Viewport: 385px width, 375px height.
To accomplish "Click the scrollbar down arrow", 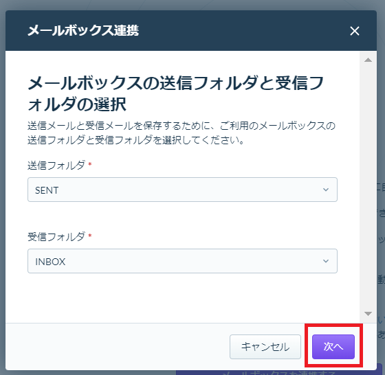I will [x=368, y=314].
